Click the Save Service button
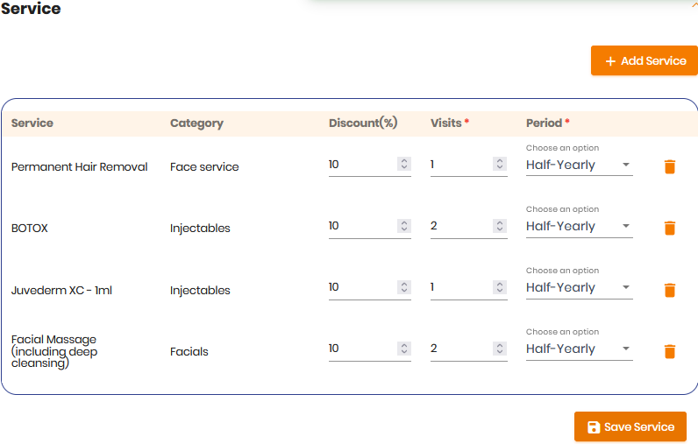Image resolution: width=698 pixels, height=444 pixels. [x=630, y=426]
